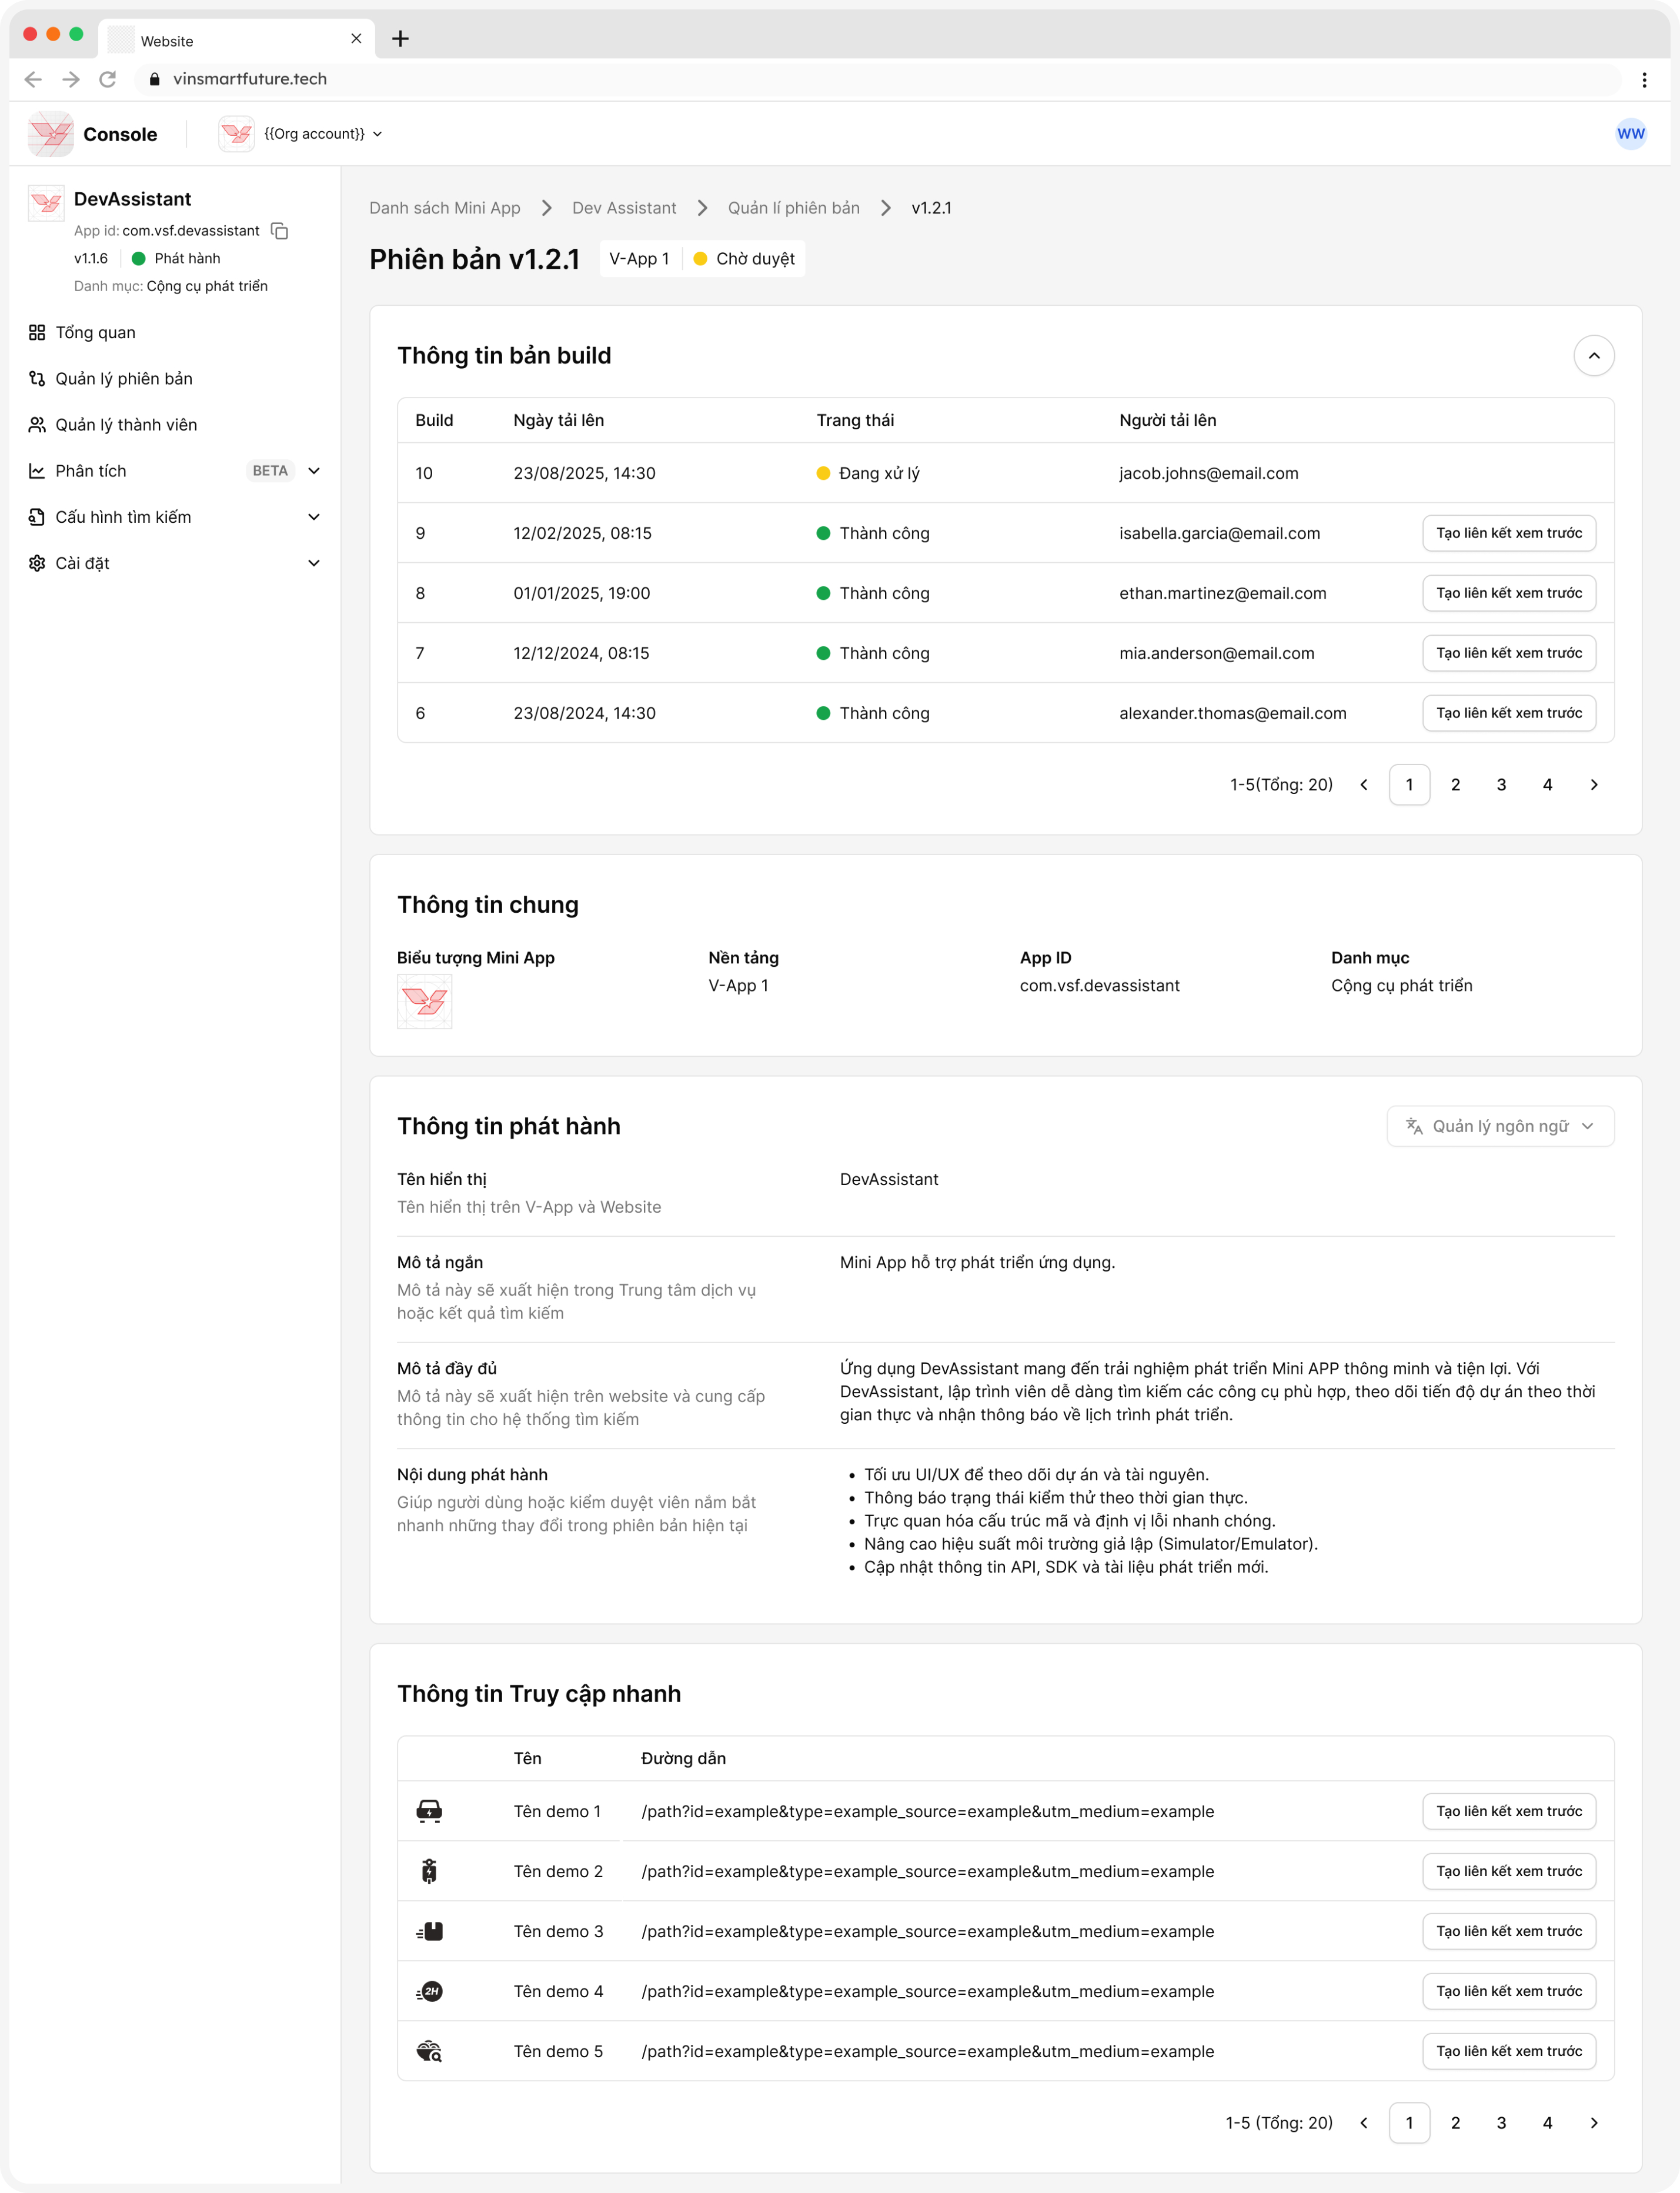The width and height of the screenshot is (1680, 2193).
Task: Create preview link for build 7
Action: tap(1509, 653)
